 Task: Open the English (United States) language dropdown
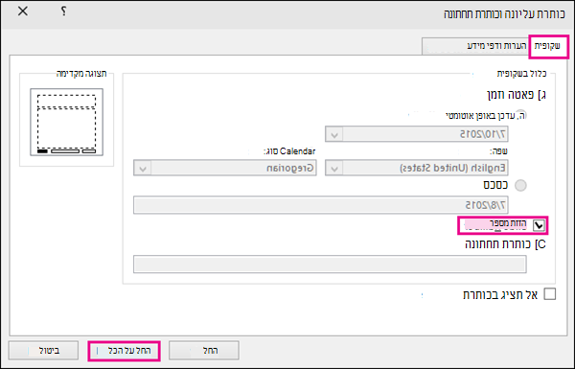[416, 168]
